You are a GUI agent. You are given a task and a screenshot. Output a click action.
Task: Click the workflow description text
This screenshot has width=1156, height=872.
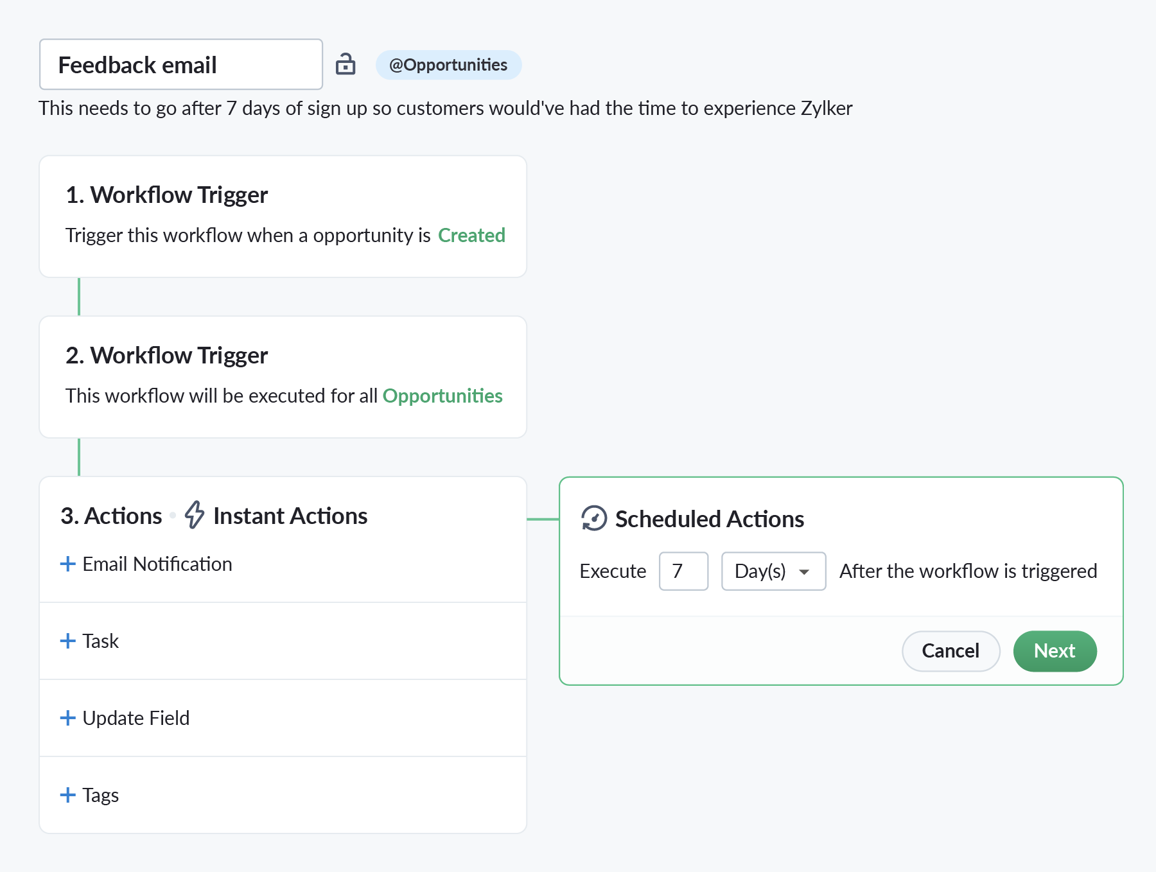click(x=445, y=108)
